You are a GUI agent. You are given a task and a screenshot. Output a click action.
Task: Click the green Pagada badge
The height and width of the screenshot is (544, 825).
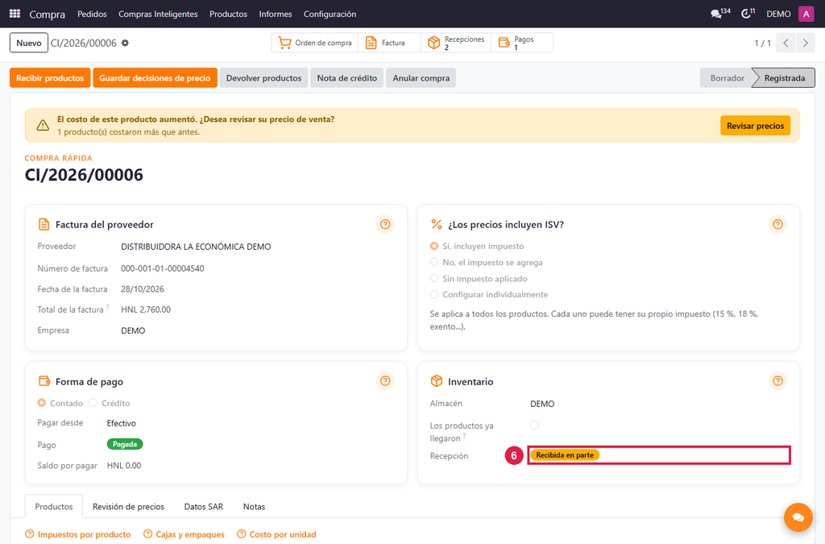click(x=125, y=445)
